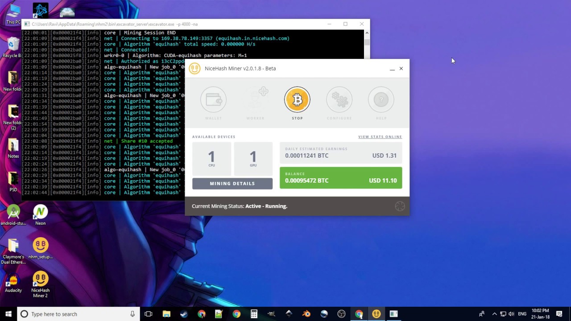Select the GPU device count tile

[x=253, y=158]
